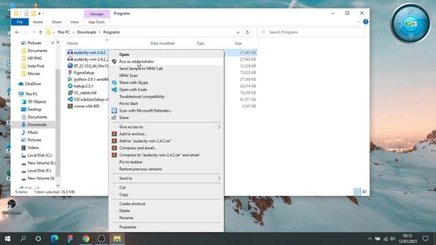Switch to the Home ribbon tab

(38, 22)
